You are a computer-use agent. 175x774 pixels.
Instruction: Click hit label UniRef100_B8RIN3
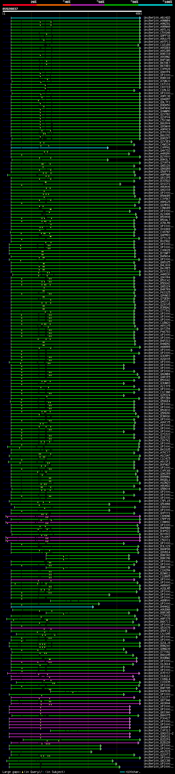click(157, 555)
